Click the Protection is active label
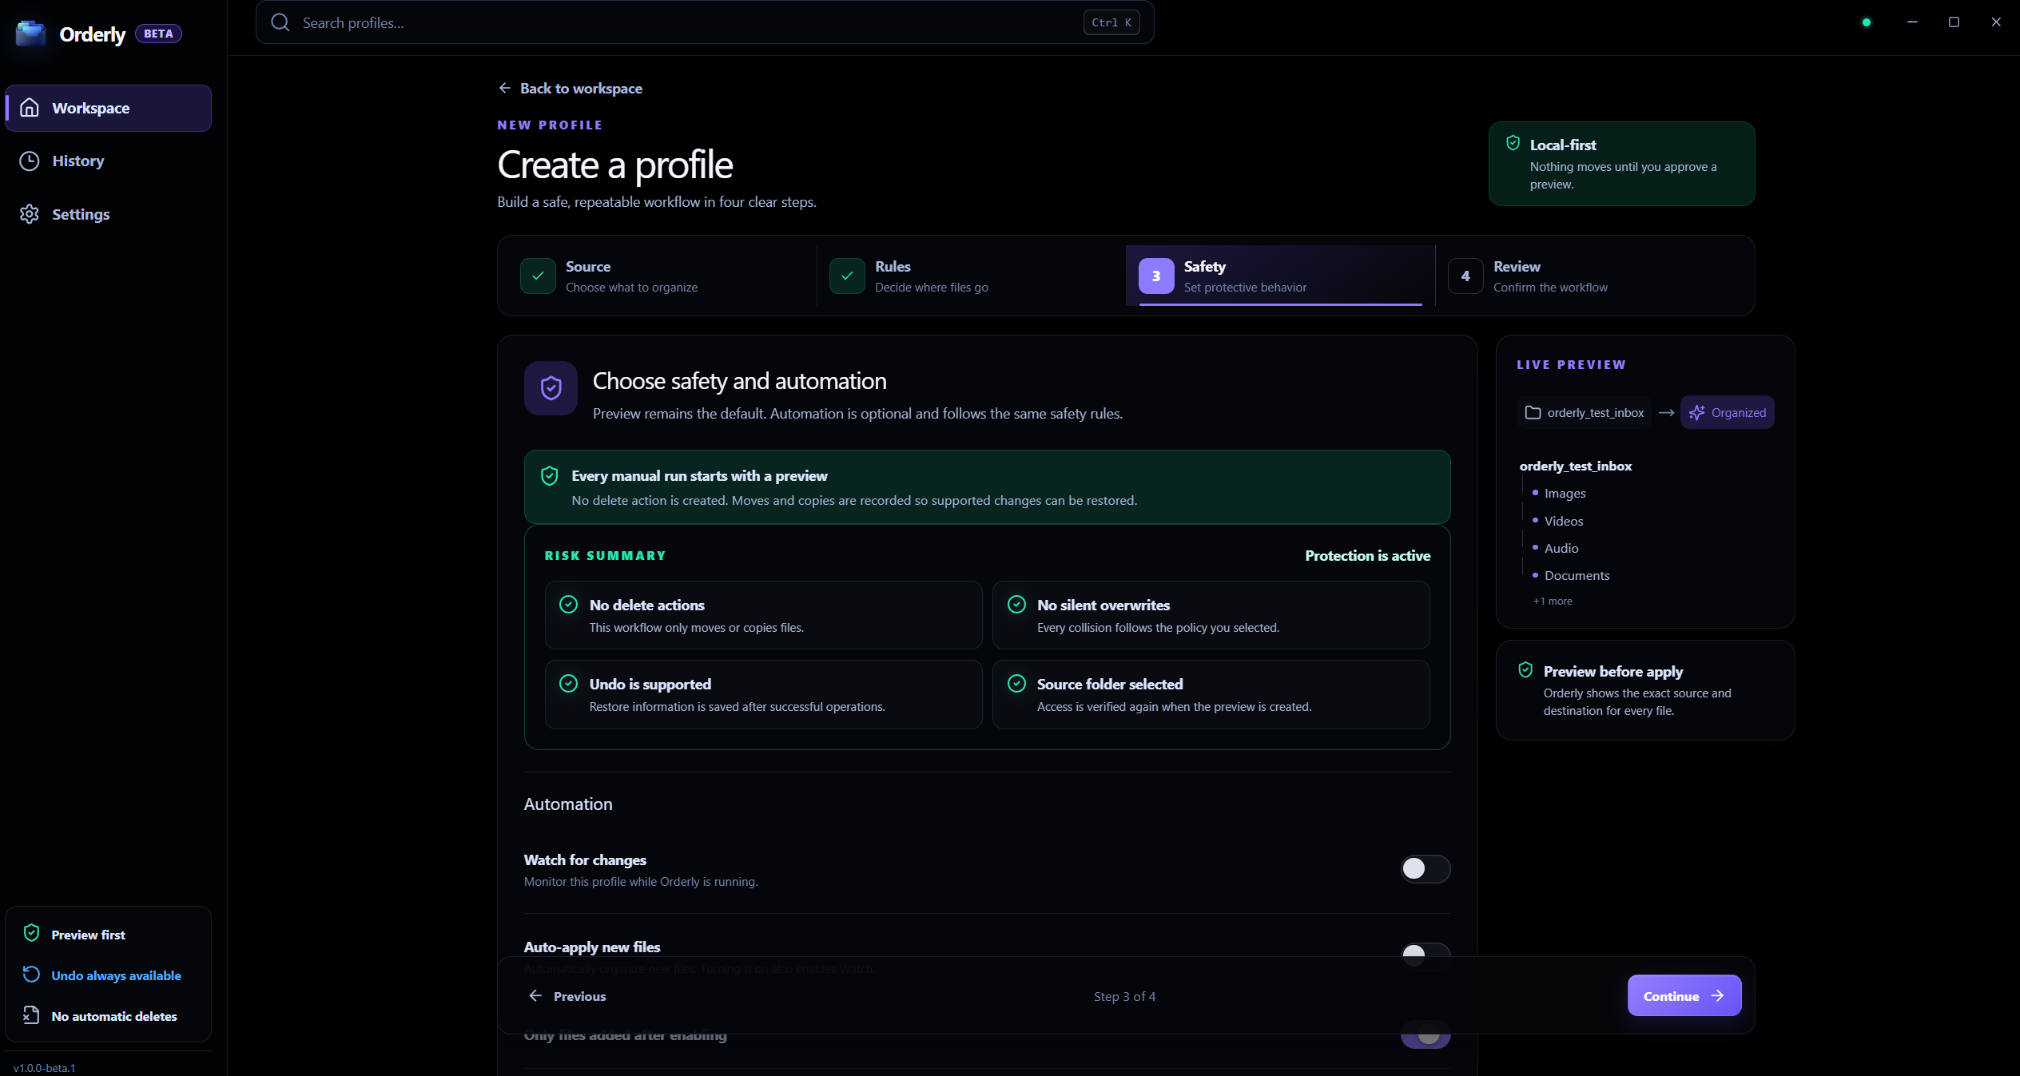The width and height of the screenshot is (2020, 1076). point(1367,555)
